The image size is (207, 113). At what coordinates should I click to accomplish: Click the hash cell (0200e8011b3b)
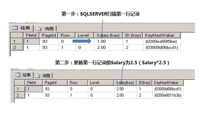pyautogui.click(x=168, y=95)
